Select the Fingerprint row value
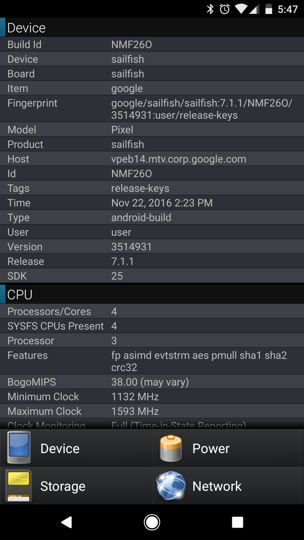 click(202, 109)
